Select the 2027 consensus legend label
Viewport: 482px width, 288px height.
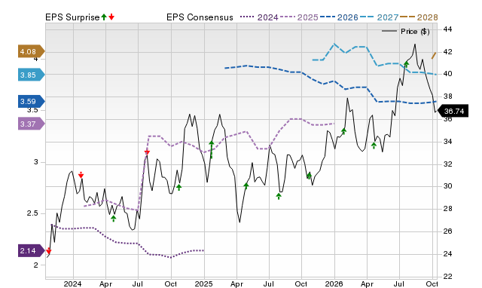387,17
